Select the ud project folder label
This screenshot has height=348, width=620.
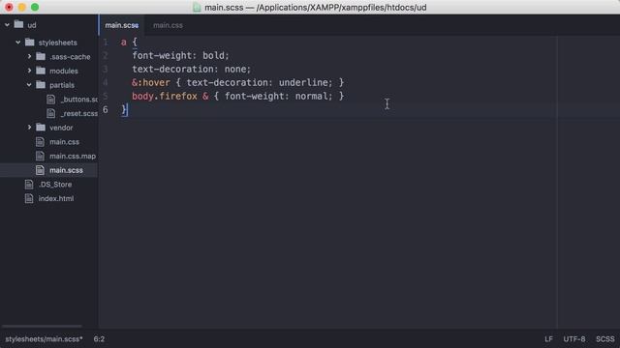32,25
